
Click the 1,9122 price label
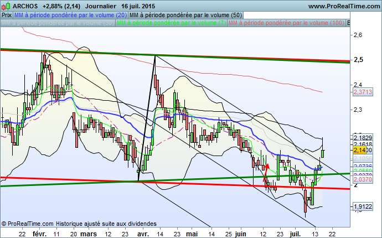click(x=363, y=207)
